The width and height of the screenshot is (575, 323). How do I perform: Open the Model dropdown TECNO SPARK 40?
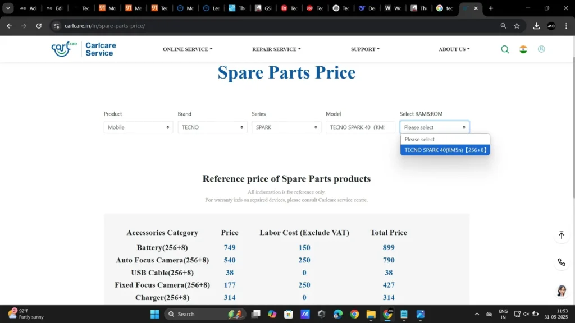(360, 127)
